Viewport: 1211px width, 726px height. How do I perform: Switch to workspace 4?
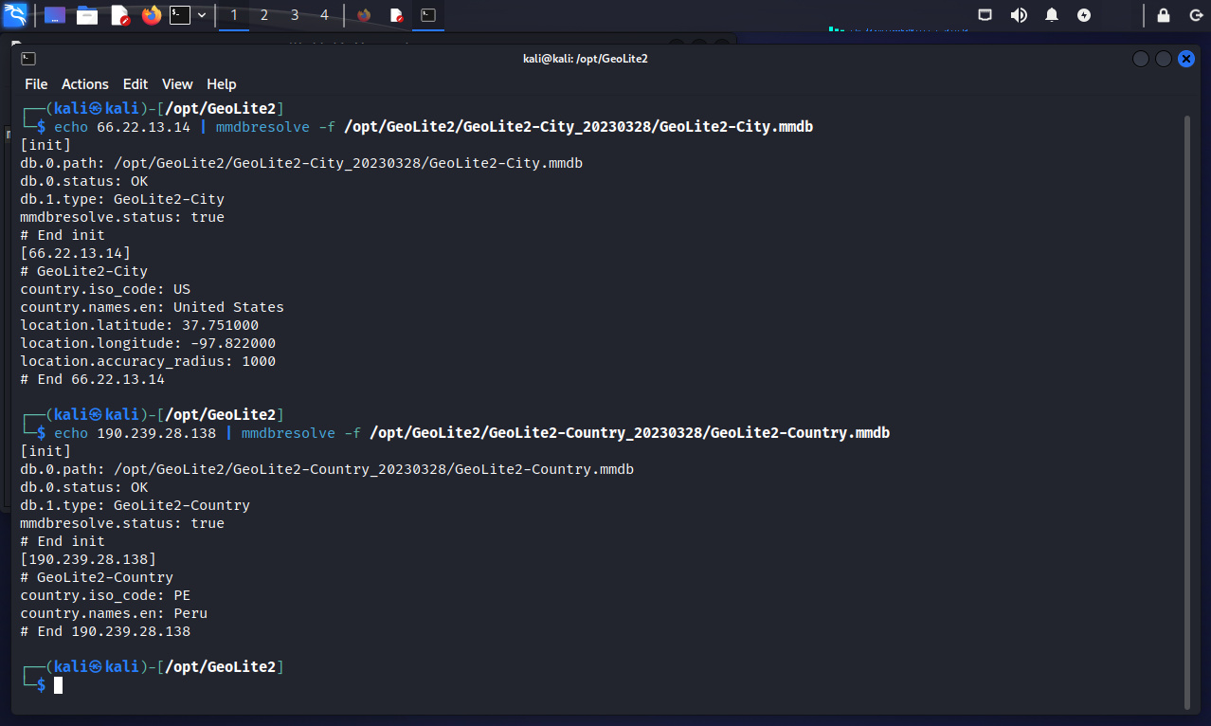click(x=325, y=15)
